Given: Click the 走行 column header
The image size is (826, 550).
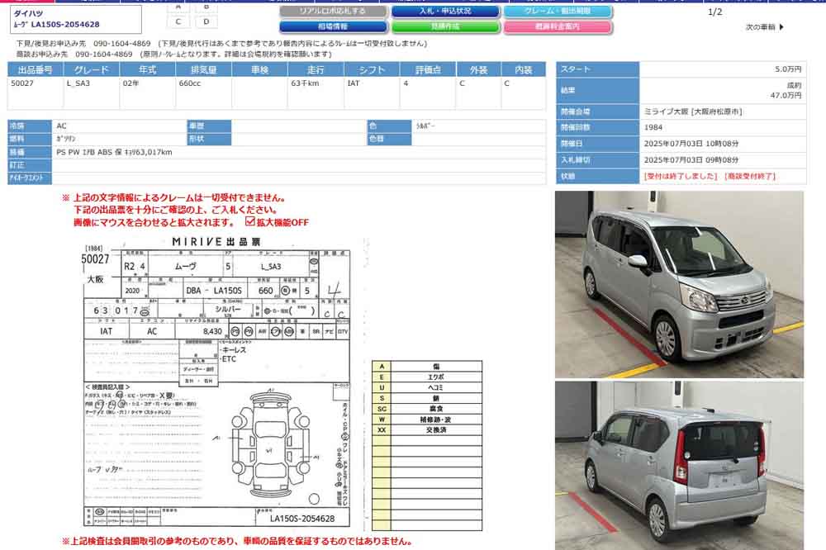Looking at the screenshot, I should (x=315, y=70).
